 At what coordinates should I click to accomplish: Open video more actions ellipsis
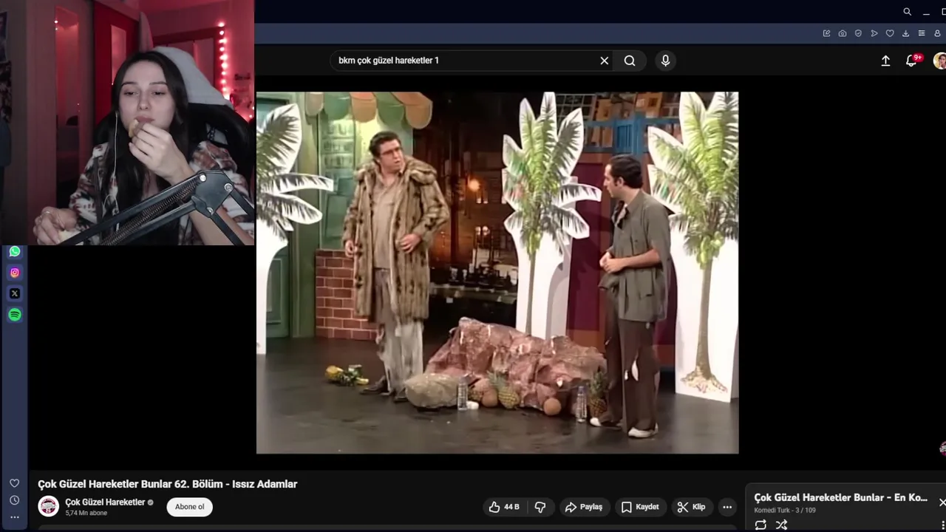tap(727, 507)
